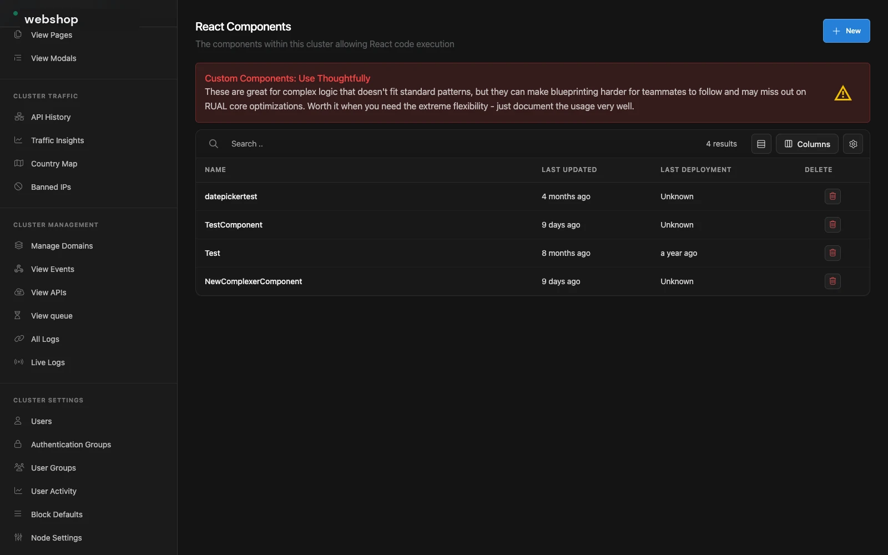Sort by Last Deployment column header
888x555 pixels.
pos(696,170)
